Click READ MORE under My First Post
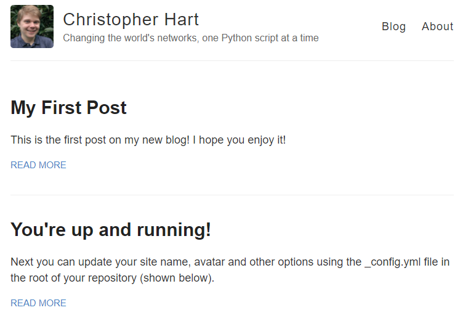 [38, 165]
